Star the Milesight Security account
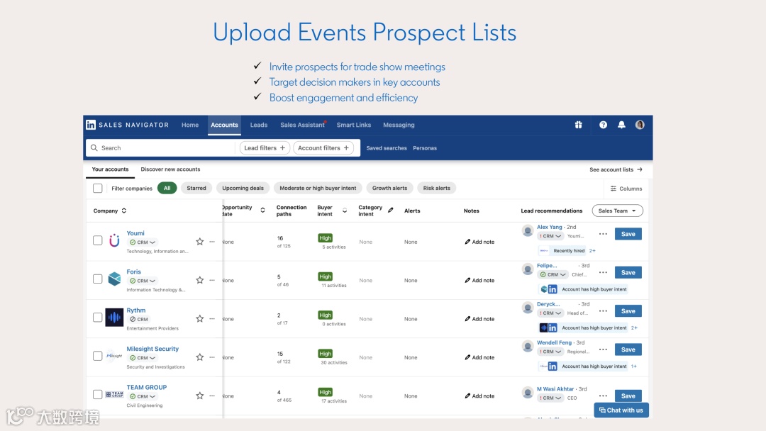Screen dimensions: 766x431 [x=200, y=357]
